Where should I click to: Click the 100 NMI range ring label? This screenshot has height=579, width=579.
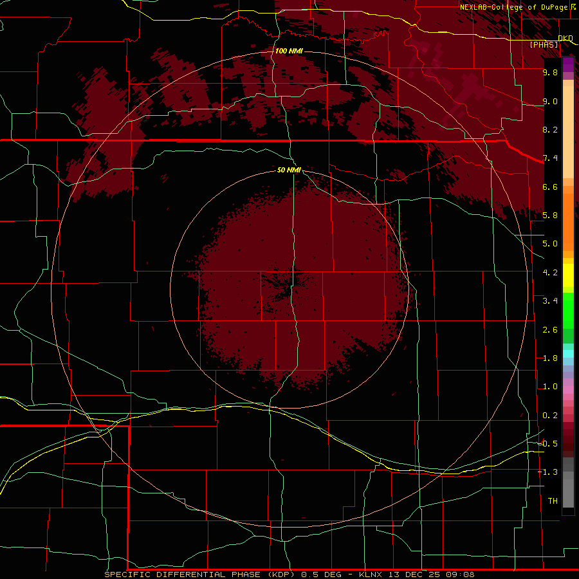(x=289, y=51)
